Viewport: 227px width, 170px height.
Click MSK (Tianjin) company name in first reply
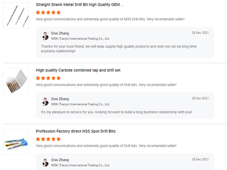coord(80,39)
